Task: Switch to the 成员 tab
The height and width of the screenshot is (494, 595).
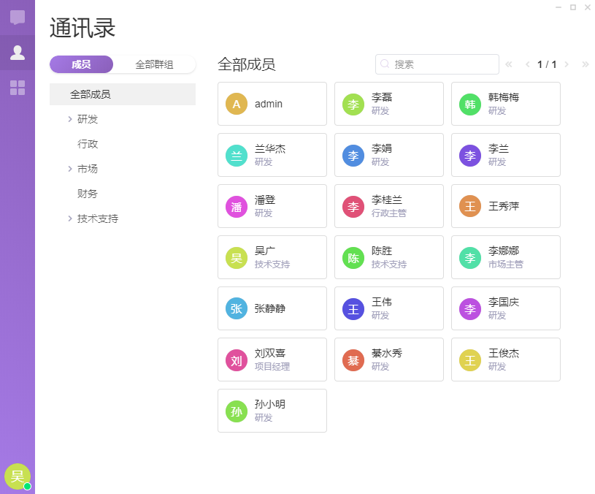Action: 81,64
